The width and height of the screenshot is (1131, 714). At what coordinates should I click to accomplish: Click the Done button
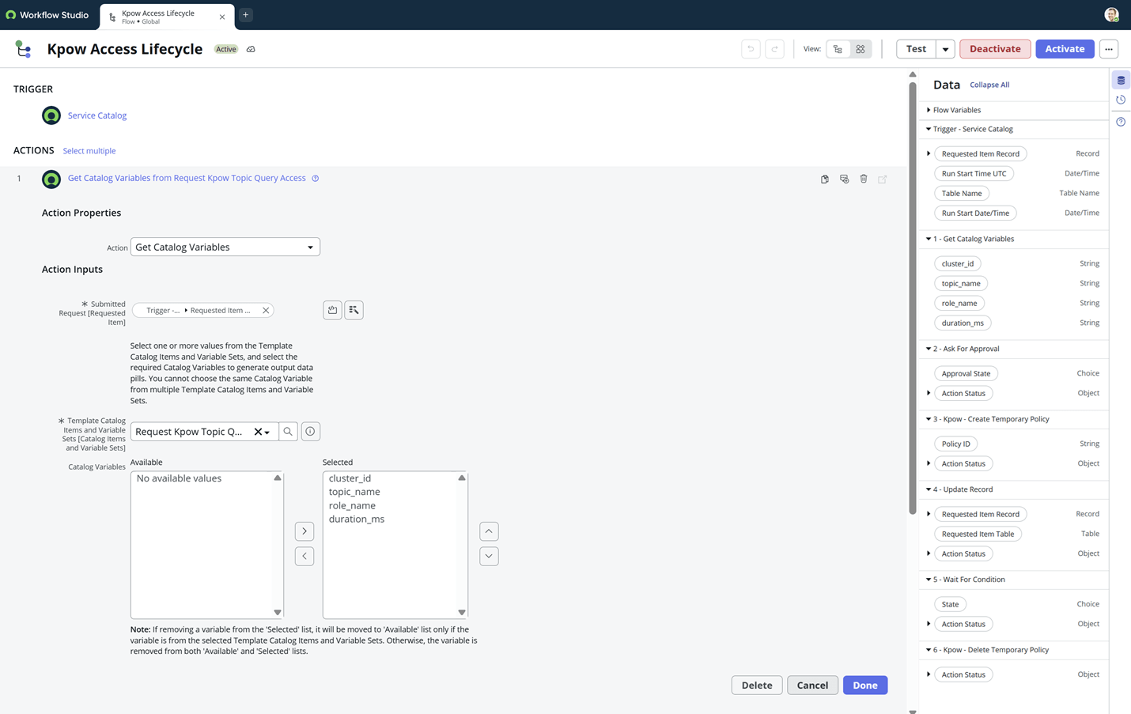865,686
